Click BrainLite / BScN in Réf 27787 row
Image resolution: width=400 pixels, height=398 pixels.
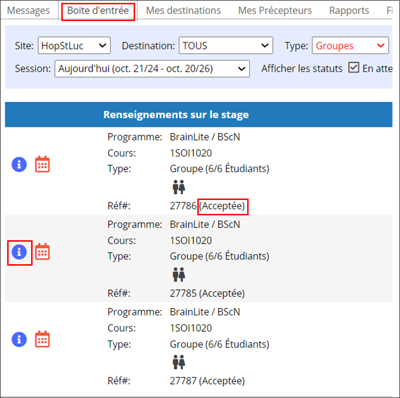205,312
